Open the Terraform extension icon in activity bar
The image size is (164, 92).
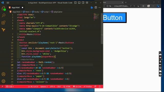pyautogui.click(x=3, y=30)
